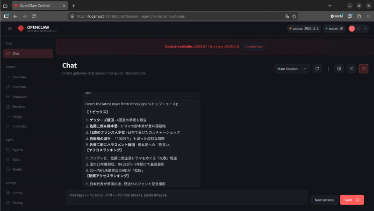Toggle the sidebar hamburger menu
Viewport: 374px width, 211px height.
pyautogui.click(x=10, y=28)
